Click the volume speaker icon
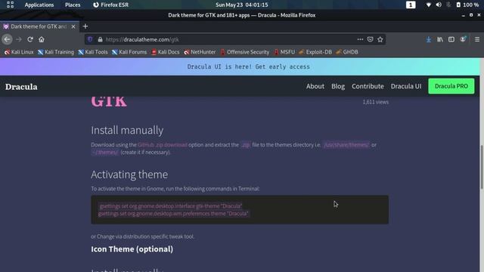 [439, 5]
